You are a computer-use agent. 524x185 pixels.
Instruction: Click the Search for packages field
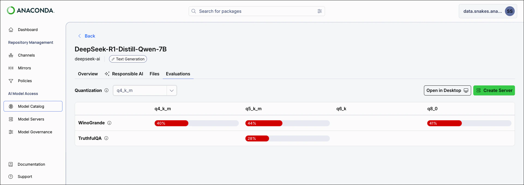pos(257,11)
